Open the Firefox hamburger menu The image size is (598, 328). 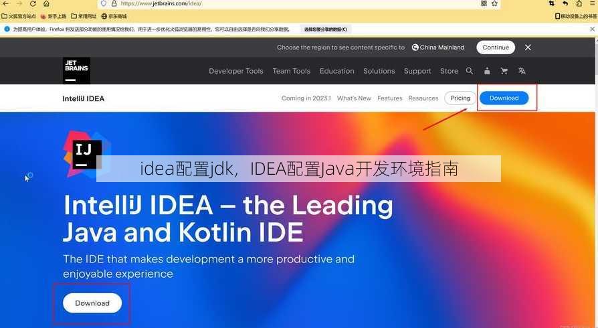click(x=592, y=3)
